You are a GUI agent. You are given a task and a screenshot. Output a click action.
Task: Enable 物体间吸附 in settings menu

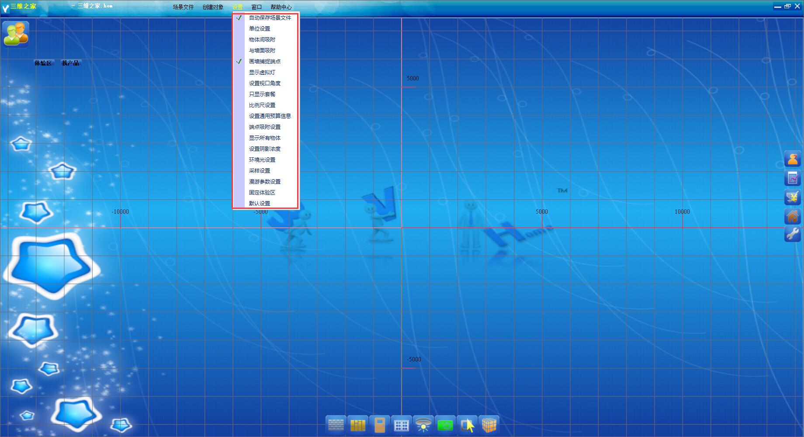[x=262, y=40]
